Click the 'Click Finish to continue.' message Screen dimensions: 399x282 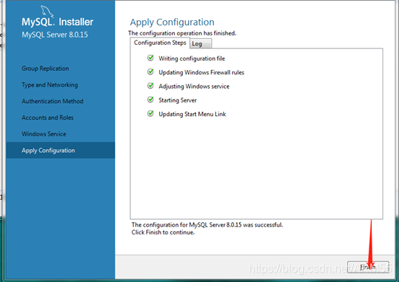(x=163, y=232)
